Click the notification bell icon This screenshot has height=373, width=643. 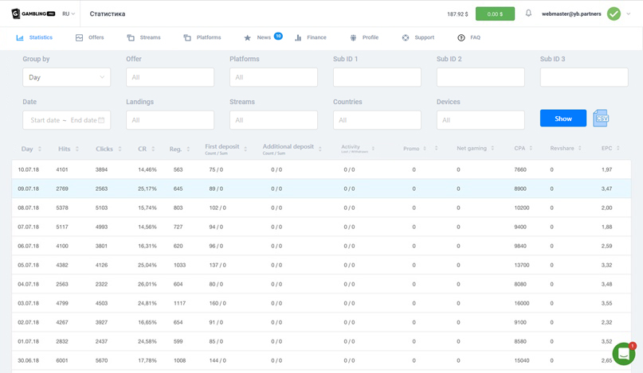(528, 14)
